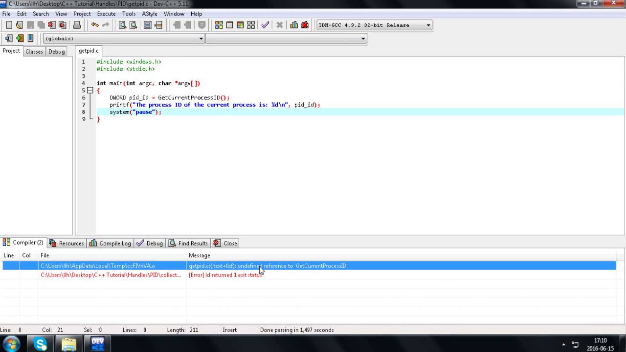
Task: Click the Replace toolbar icon
Action: click(x=133, y=25)
